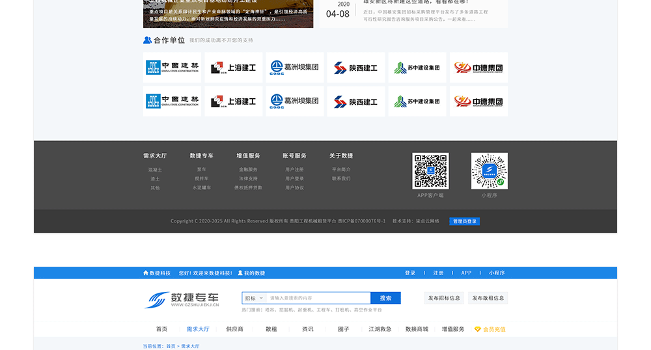Viewport: 651px width, 350px height.
Task: Click the 数捷科技 home icon in blue bar
Action: [x=146, y=273]
